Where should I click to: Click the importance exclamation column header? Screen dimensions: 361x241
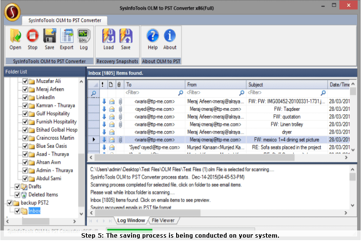coord(102,84)
